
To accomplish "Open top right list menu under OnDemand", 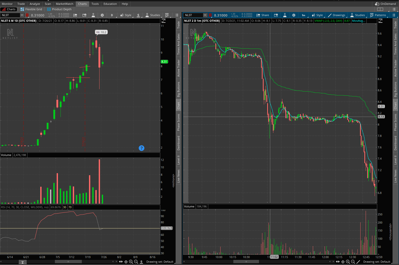I will [x=394, y=9].
